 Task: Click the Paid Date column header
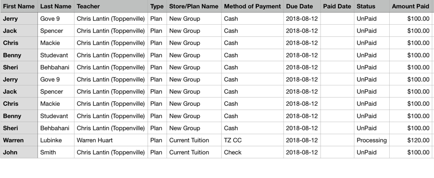click(338, 6)
